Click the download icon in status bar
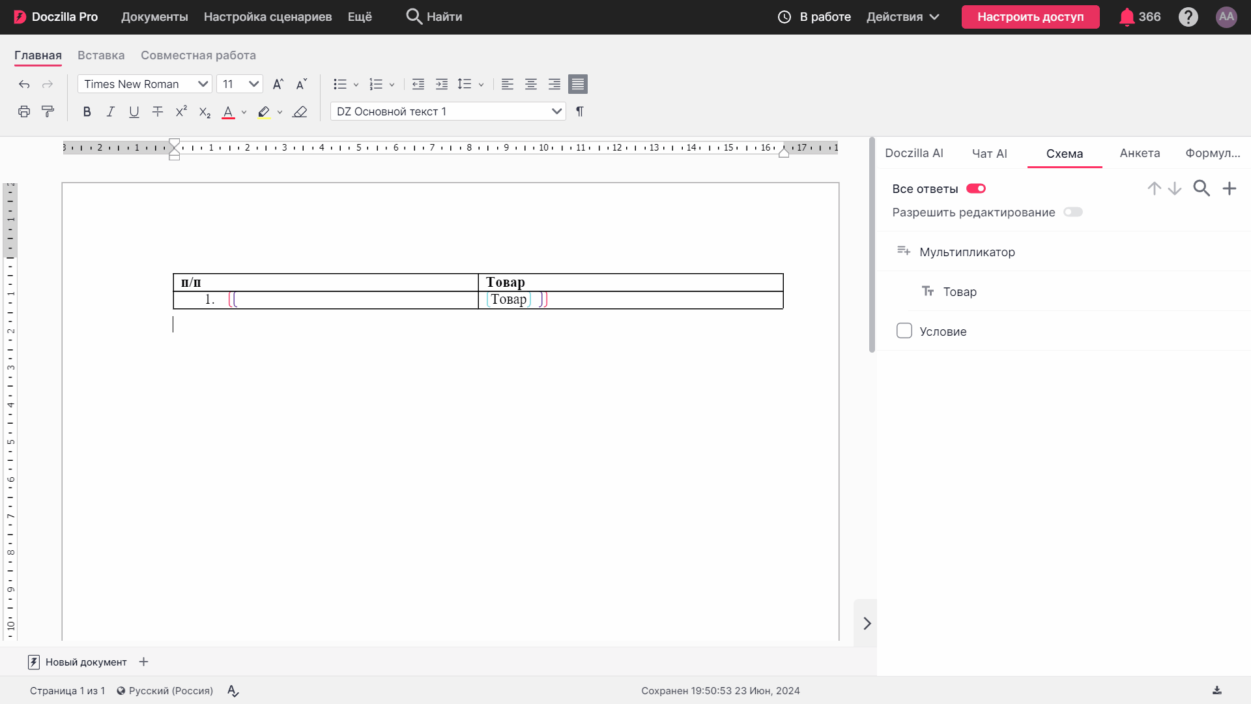 click(1217, 690)
